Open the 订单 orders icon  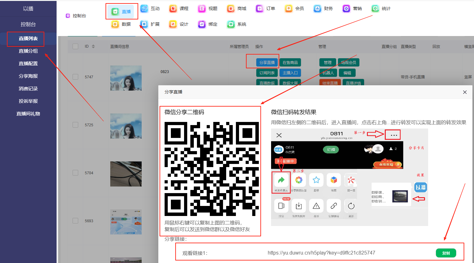tap(260, 9)
